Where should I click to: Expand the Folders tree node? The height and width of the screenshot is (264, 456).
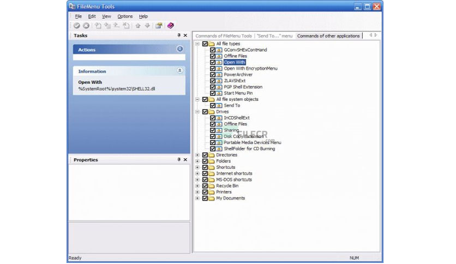click(197, 161)
